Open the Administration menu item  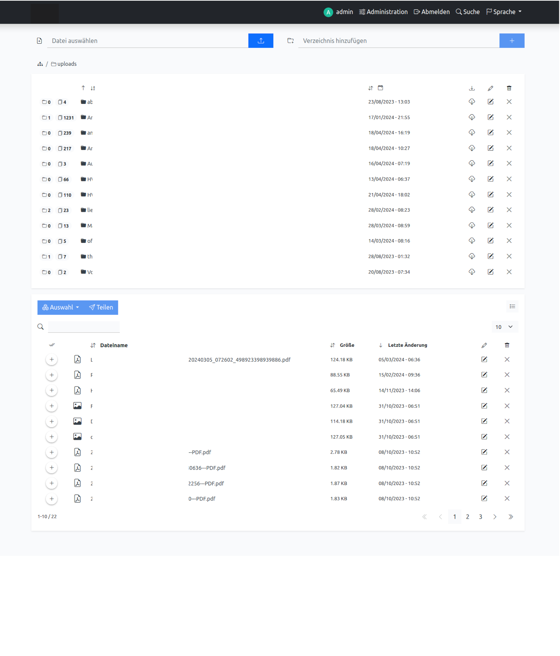tap(383, 12)
